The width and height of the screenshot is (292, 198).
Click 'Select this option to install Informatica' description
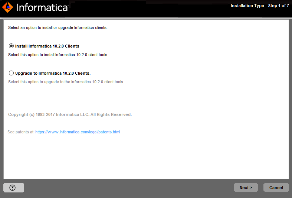click(x=58, y=55)
